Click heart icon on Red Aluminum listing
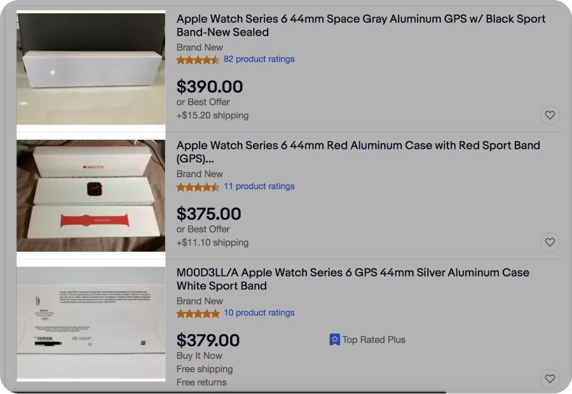The image size is (572, 394). point(550,242)
